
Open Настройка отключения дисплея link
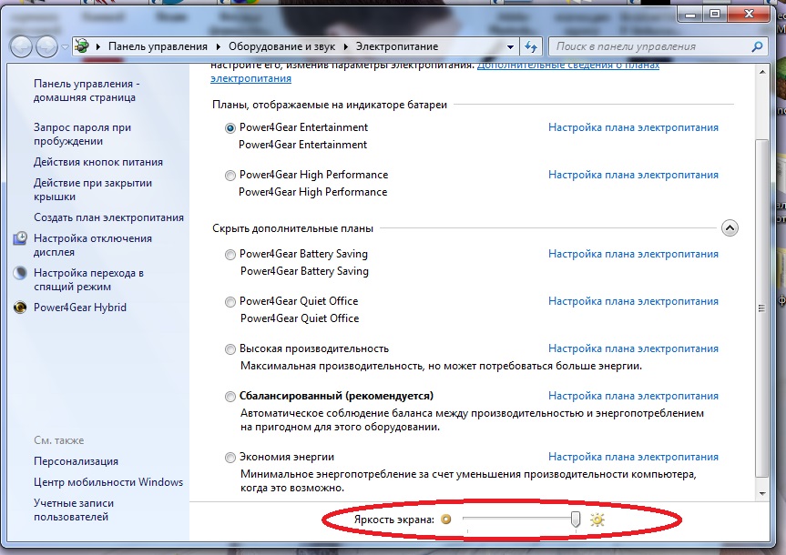[93, 246]
